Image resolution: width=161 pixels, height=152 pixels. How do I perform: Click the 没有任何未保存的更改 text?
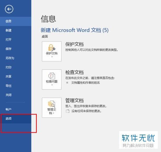(x=87, y=111)
